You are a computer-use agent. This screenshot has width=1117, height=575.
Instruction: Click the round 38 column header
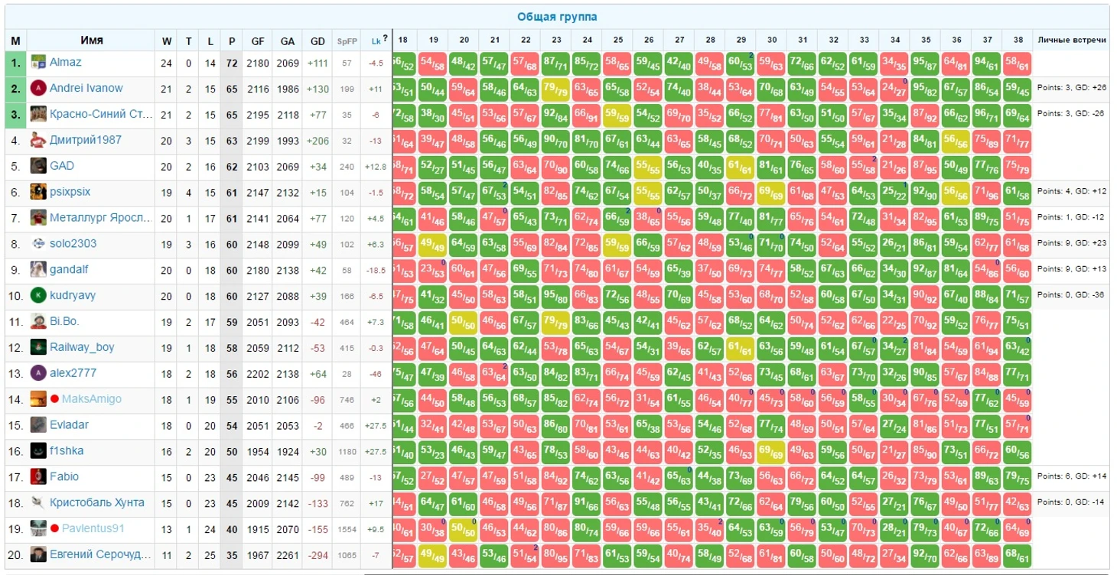[x=1018, y=41]
